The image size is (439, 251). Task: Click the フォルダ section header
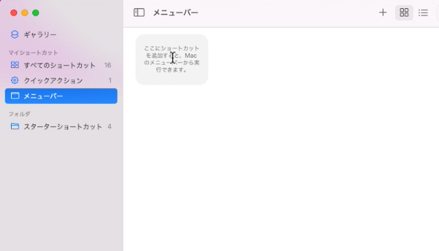tap(19, 114)
